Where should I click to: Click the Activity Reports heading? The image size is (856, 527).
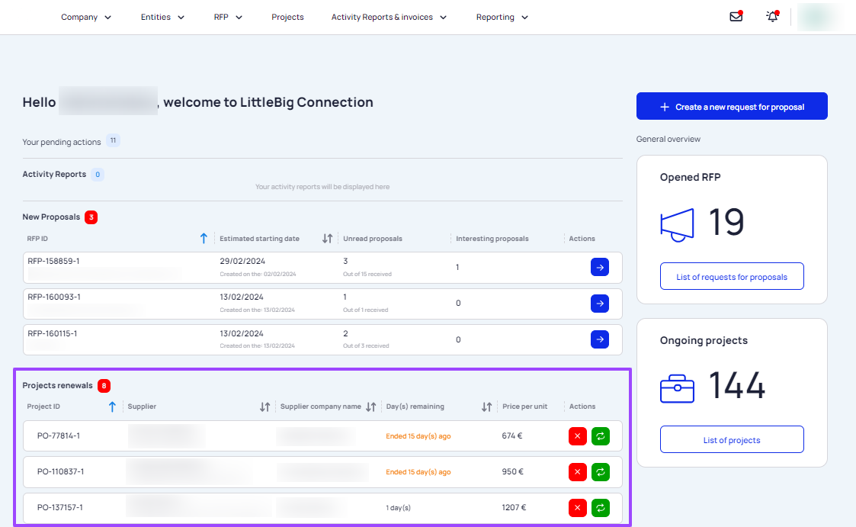click(54, 174)
